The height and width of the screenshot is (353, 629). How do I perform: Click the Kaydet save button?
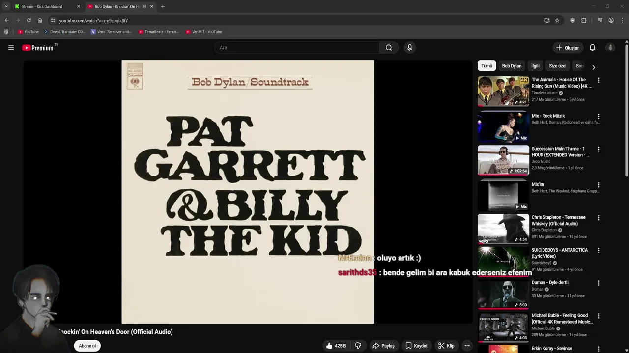point(416,346)
